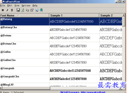This screenshot has height=93, width=128.
Task: Select the @MingLiU font row
Action: coord(61,85)
